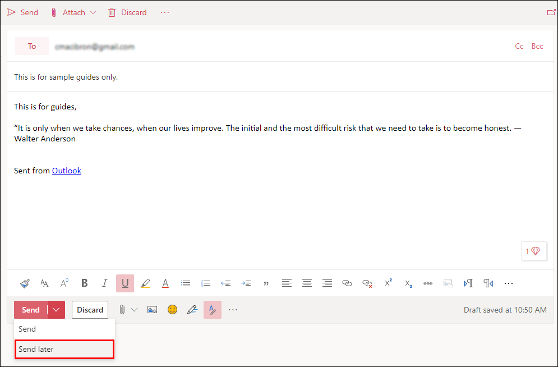Set left-to-right text direction
Image resolution: width=558 pixels, height=367 pixels.
(x=468, y=283)
